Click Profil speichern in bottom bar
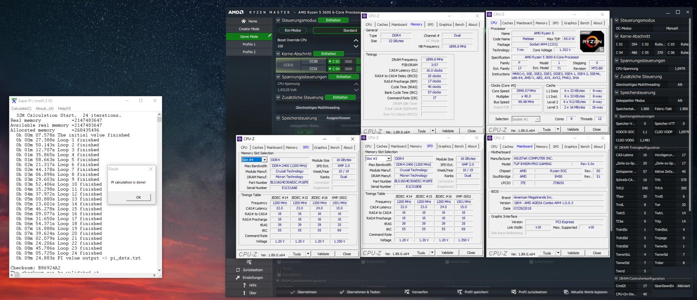This screenshot has height=300, width=697. tap(473, 292)
